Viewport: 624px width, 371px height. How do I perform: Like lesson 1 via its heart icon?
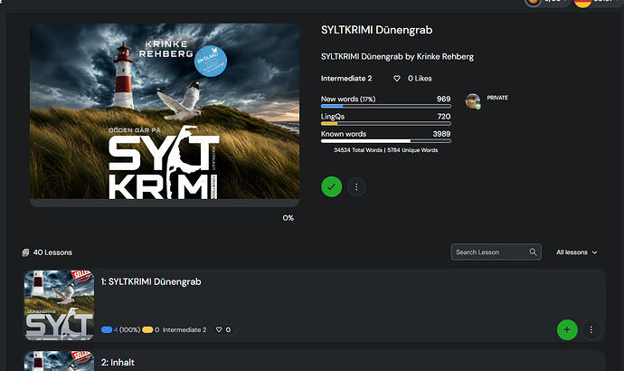click(219, 329)
